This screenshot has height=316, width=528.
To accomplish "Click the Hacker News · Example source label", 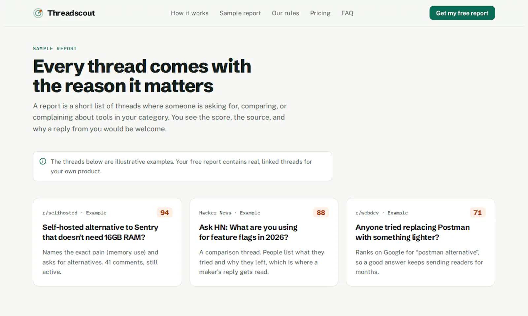I will pos(230,213).
